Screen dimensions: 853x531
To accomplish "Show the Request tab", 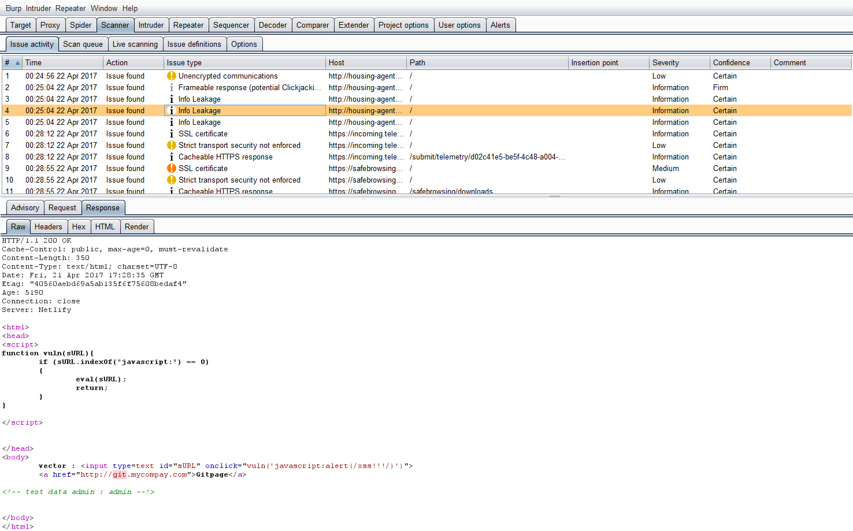I will [62, 207].
